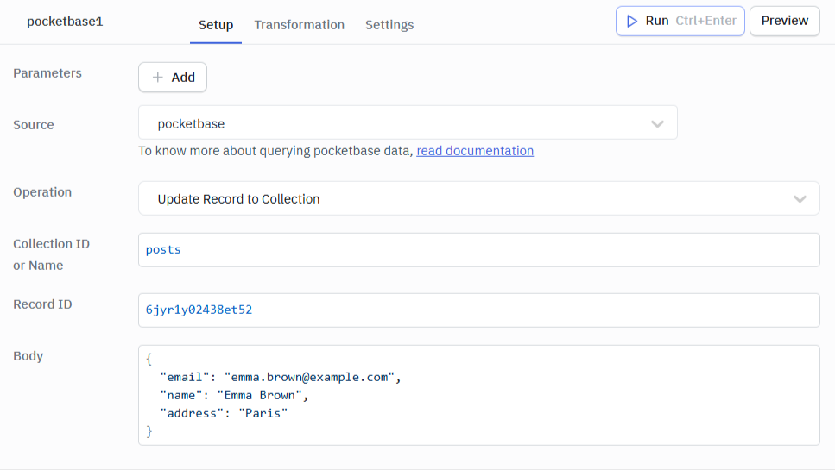Screen dimensions: 835x470
Task: Expand the Operation dropdown chevron
Action: point(800,199)
